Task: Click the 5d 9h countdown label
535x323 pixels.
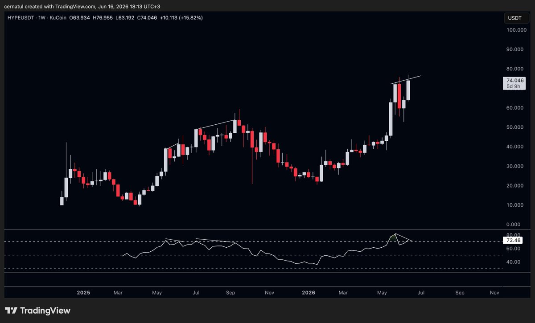Action: [x=513, y=86]
